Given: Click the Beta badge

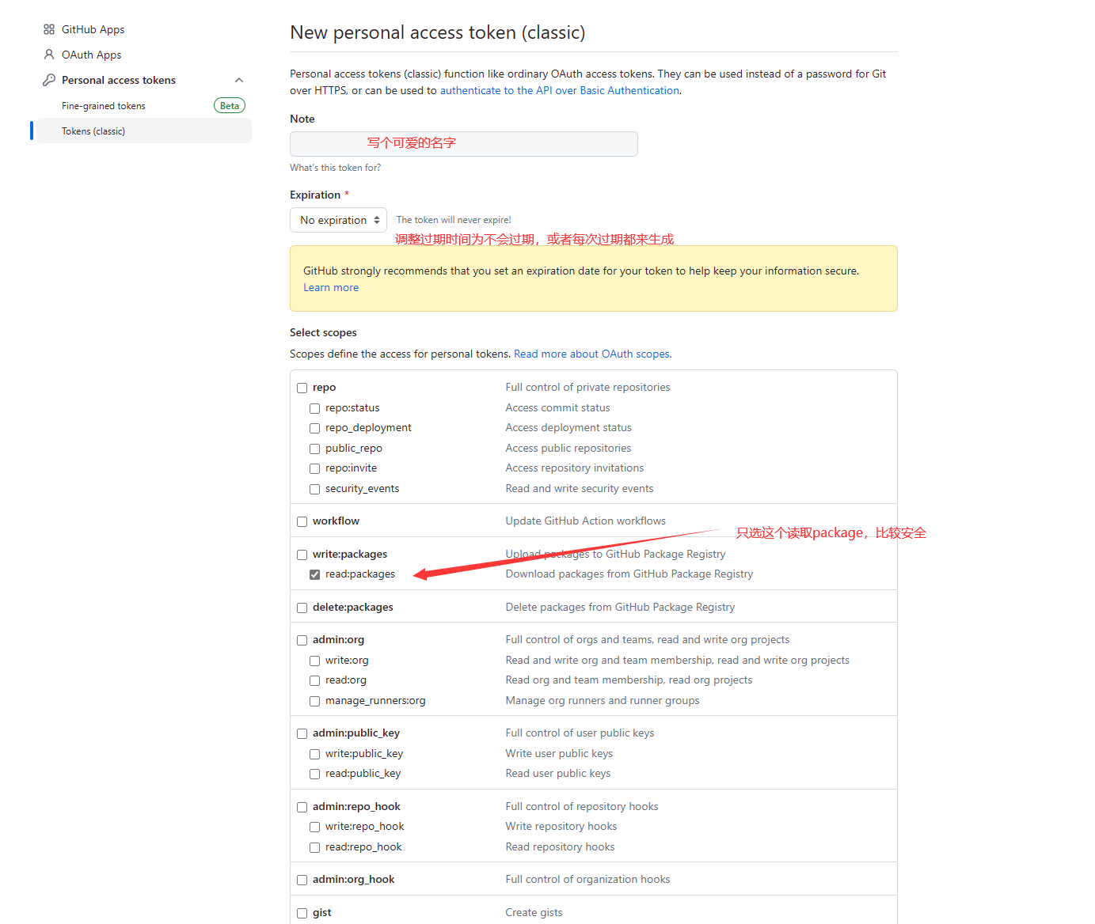Looking at the screenshot, I should 230,106.
